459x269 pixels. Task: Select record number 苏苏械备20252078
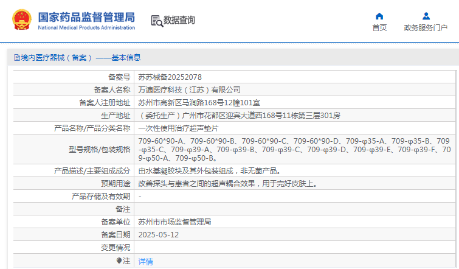point(170,77)
